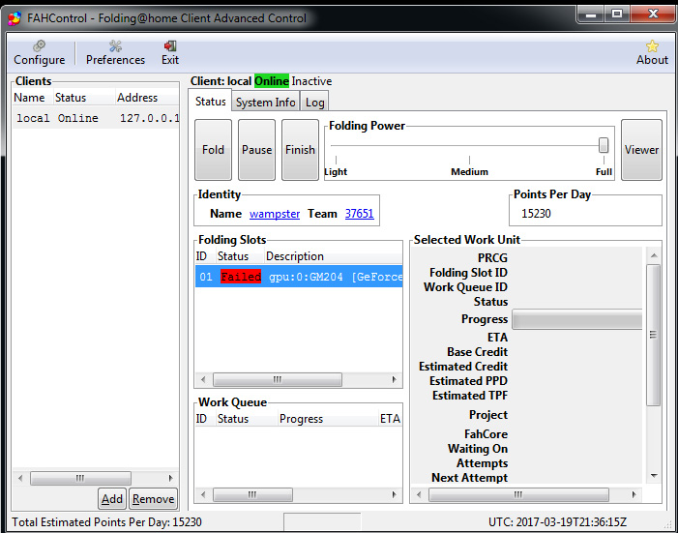The width and height of the screenshot is (678, 533).
Task: Click Folding Slots Status column header
Action: click(x=240, y=256)
